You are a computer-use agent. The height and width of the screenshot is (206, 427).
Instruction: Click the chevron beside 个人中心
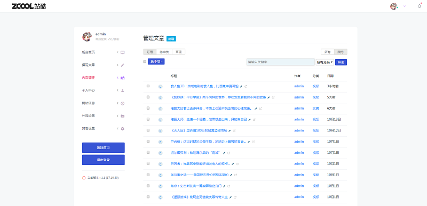coord(117,90)
